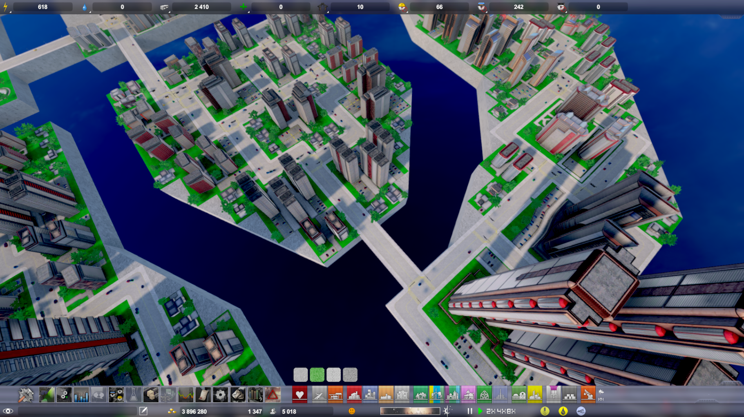744x417 pixels.
Task: Open the statistics bar chart panel
Action: pos(81,395)
